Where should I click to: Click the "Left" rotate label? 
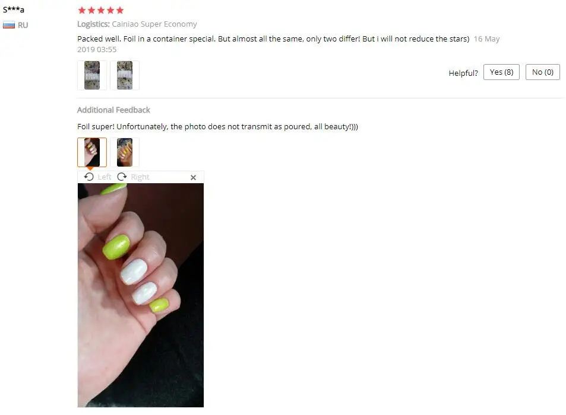point(105,177)
